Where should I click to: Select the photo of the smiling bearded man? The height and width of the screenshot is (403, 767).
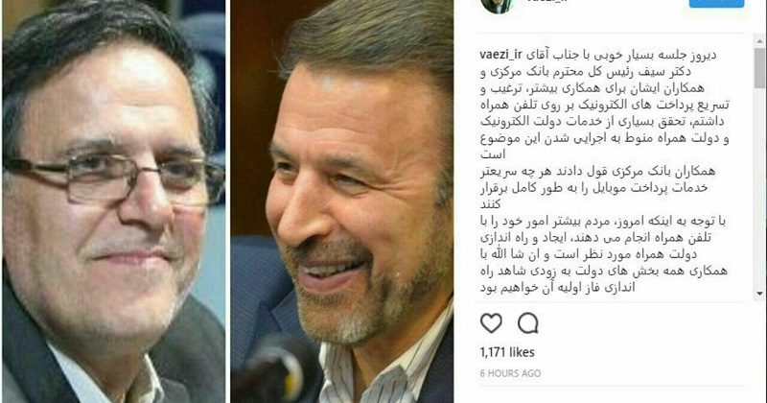pos(342,201)
